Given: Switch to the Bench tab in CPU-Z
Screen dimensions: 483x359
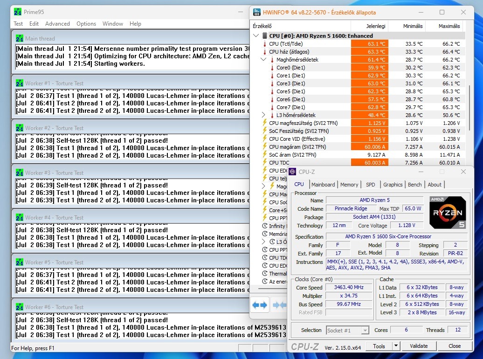Looking at the screenshot, I should [x=414, y=185].
